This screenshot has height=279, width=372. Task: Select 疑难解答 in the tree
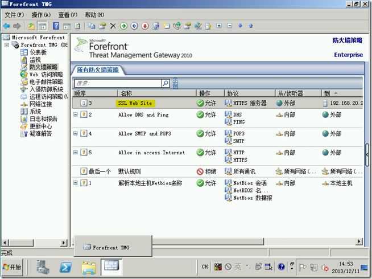pos(40,134)
